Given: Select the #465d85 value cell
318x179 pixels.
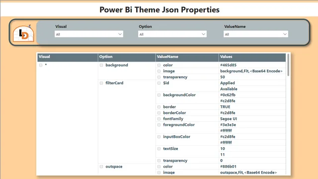Looking at the screenshot, I should [x=252, y=65].
